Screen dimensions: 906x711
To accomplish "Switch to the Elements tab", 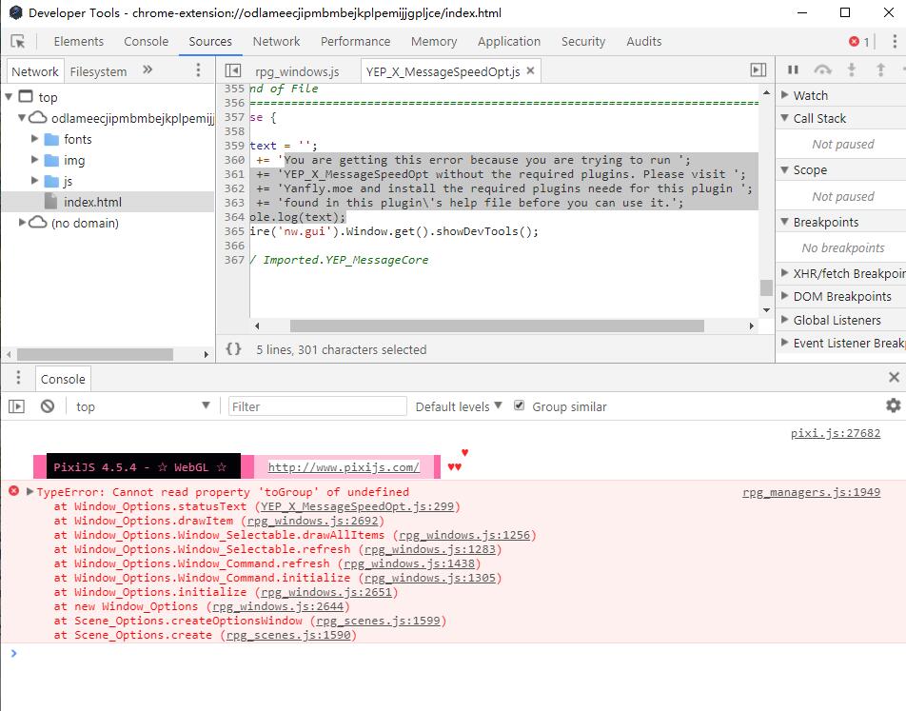I will (x=79, y=42).
